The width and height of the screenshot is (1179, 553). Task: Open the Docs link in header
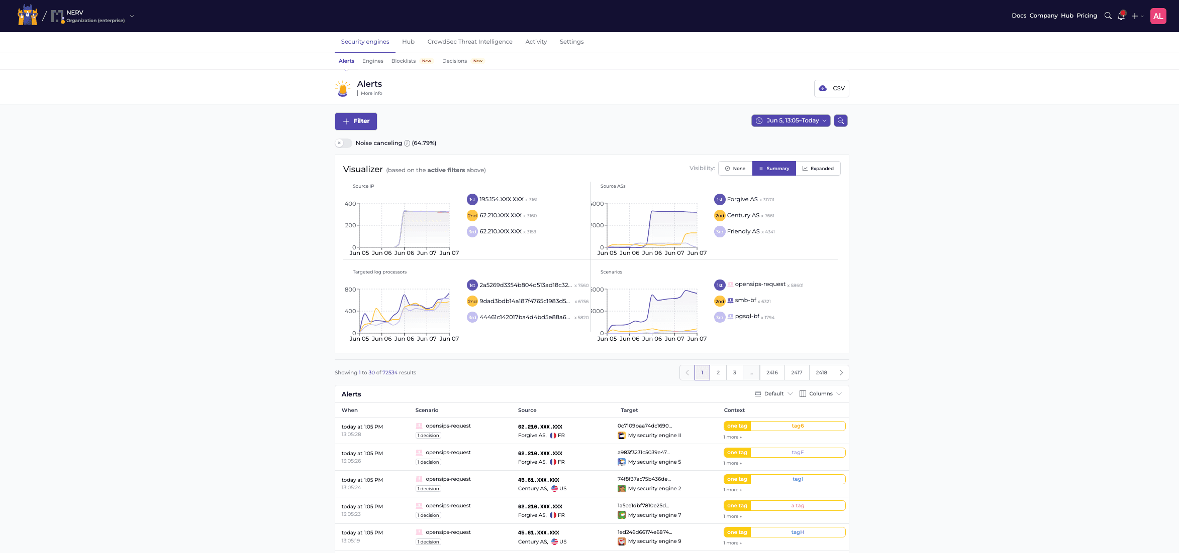click(1019, 16)
